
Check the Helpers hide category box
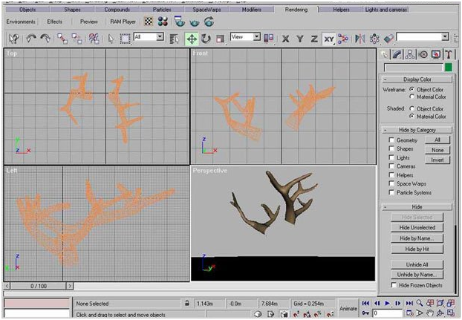coord(391,175)
